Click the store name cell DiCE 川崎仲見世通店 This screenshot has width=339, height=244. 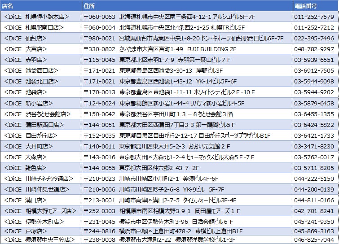click(41, 190)
